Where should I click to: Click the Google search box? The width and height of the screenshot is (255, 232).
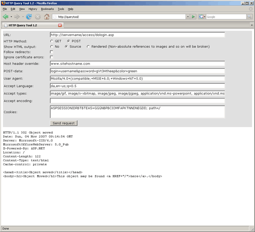226,17
